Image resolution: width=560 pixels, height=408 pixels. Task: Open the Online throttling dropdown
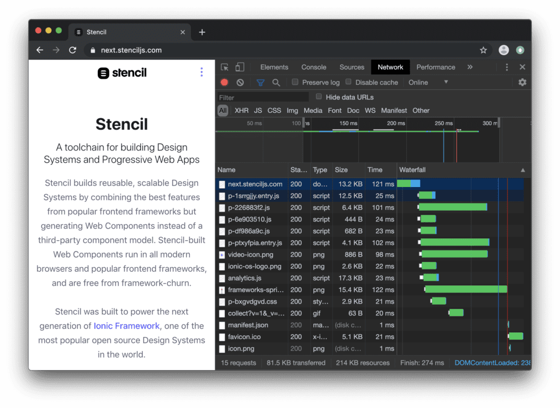click(x=428, y=83)
